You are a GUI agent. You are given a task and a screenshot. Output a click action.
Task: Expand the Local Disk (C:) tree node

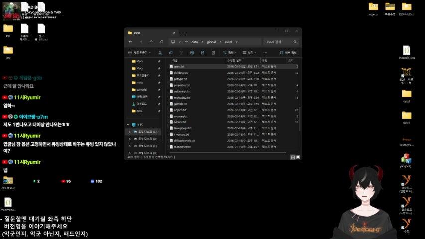130,132
